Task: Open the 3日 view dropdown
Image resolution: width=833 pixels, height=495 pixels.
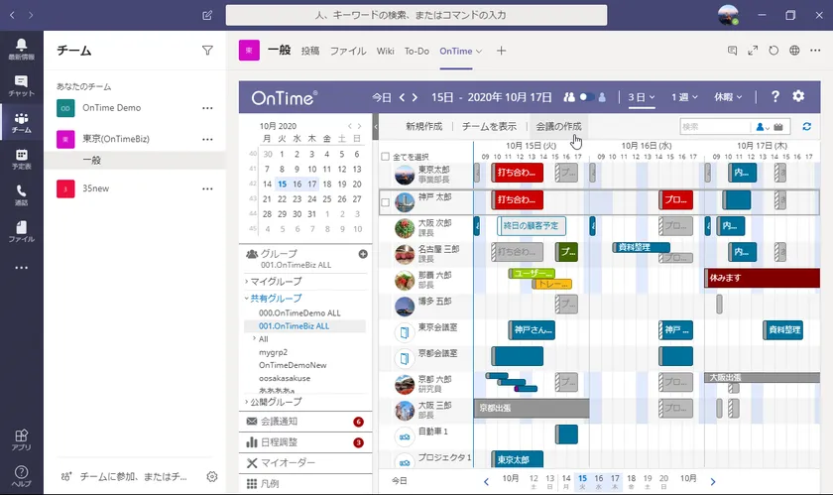Action: tap(642, 97)
